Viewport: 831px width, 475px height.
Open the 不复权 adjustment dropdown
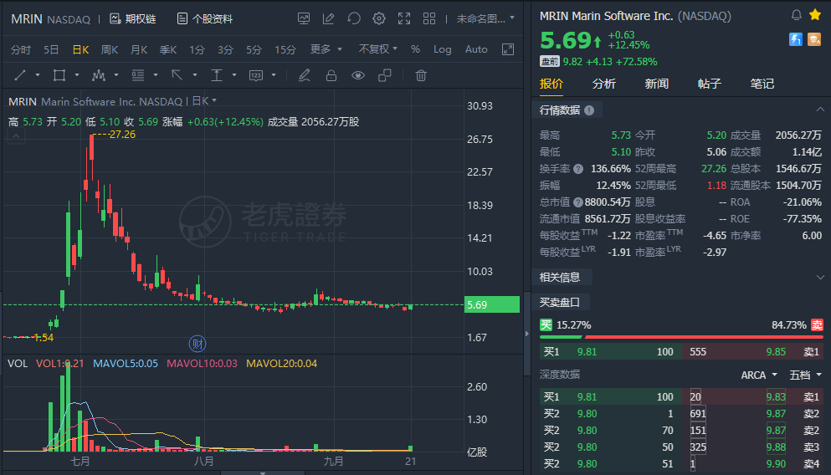(x=378, y=49)
